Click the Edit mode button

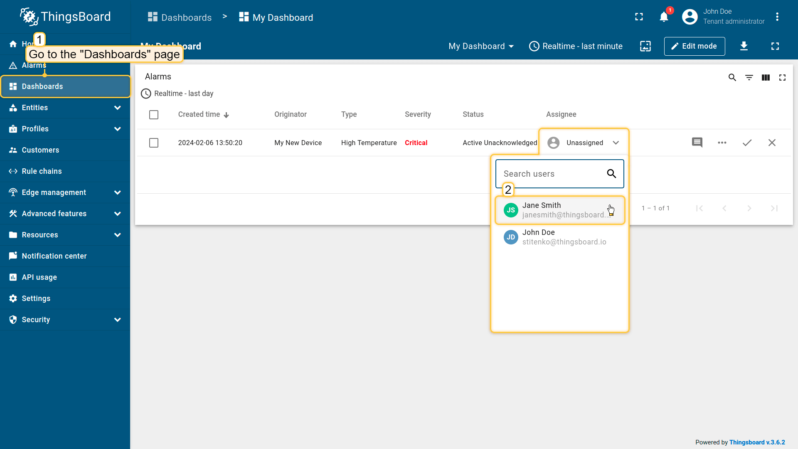(x=694, y=46)
